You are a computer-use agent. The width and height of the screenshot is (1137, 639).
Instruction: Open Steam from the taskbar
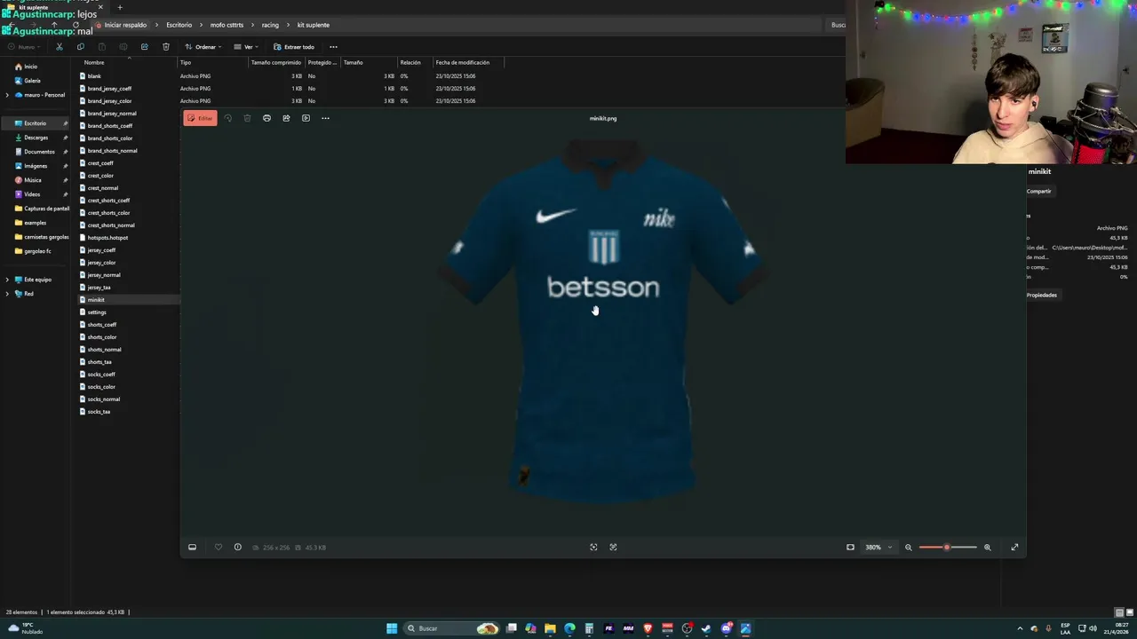coord(706,628)
